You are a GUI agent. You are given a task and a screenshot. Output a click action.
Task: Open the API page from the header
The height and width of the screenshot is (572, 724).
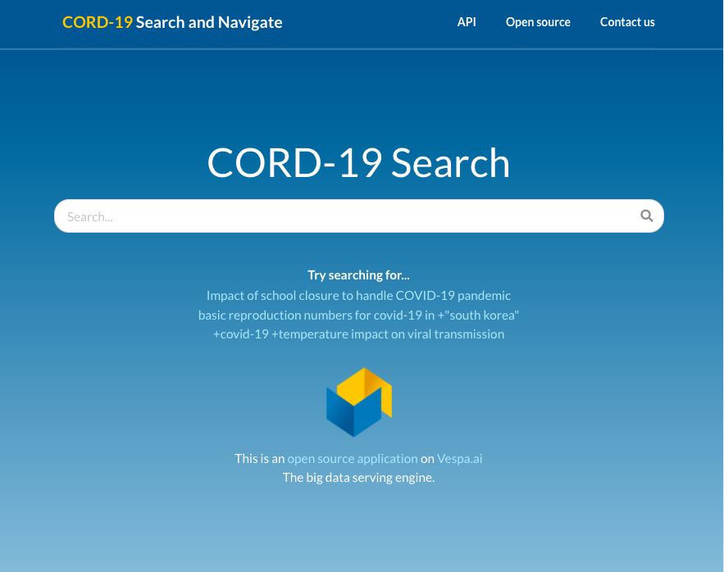click(x=467, y=22)
